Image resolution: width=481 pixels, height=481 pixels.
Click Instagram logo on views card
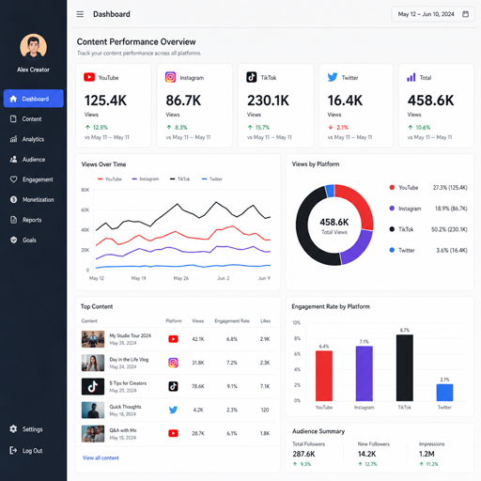[170, 77]
